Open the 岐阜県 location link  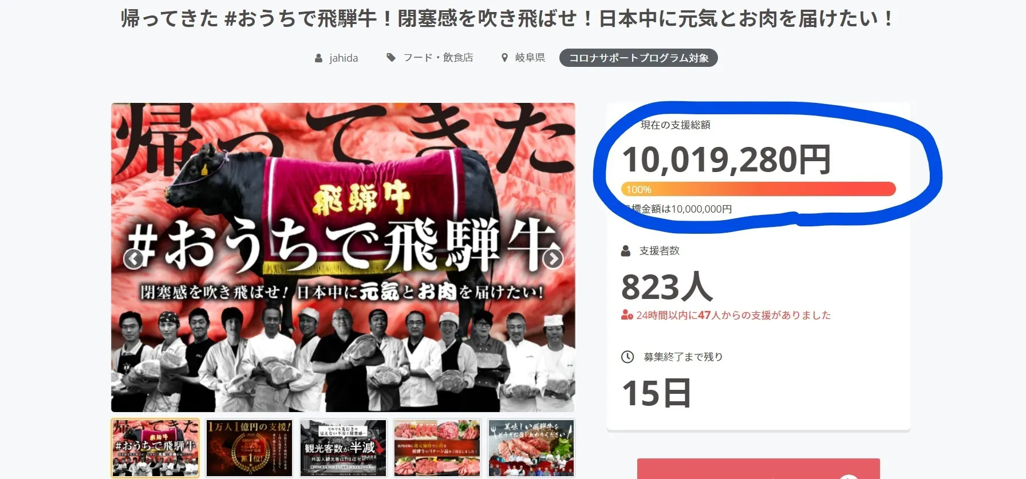tap(530, 58)
